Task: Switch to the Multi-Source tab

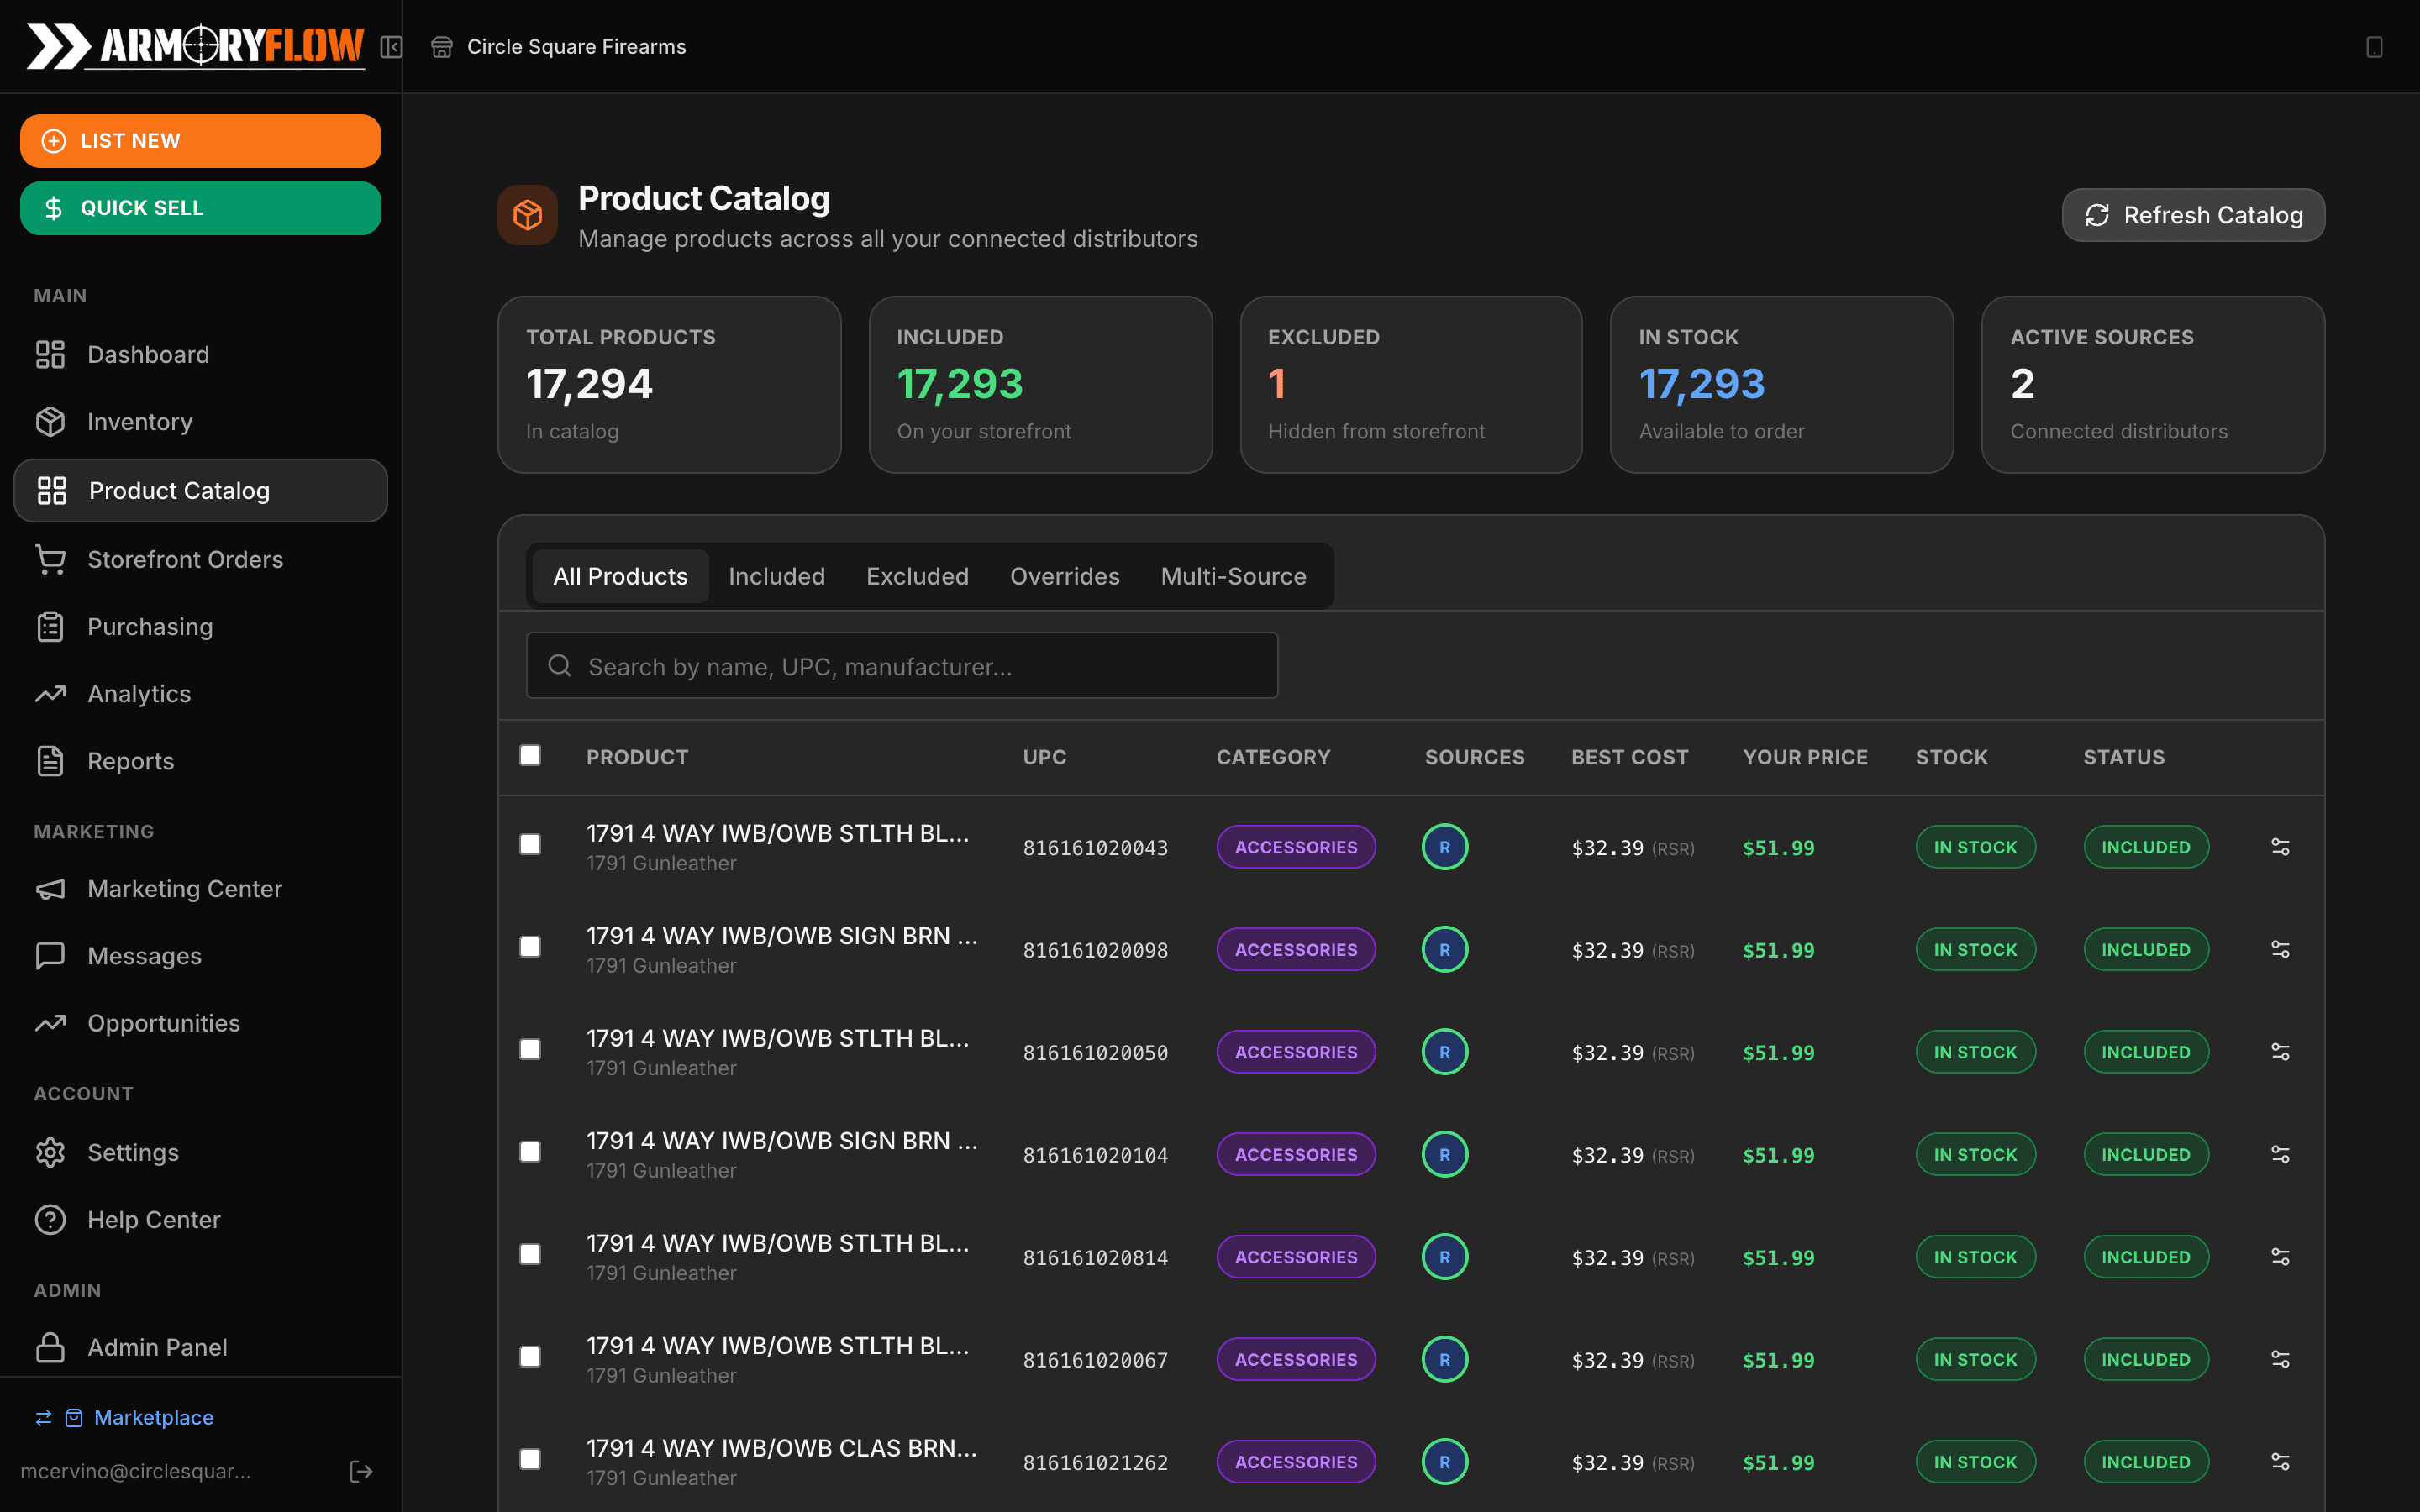Action: pyautogui.click(x=1233, y=576)
